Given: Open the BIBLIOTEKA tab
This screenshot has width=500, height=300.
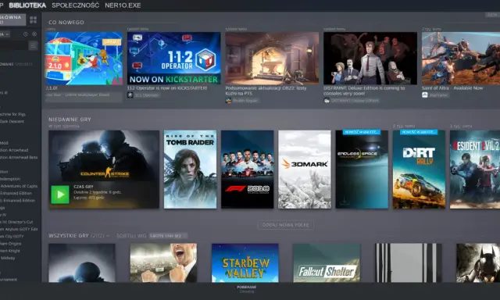Looking at the screenshot, I should click(27, 5).
